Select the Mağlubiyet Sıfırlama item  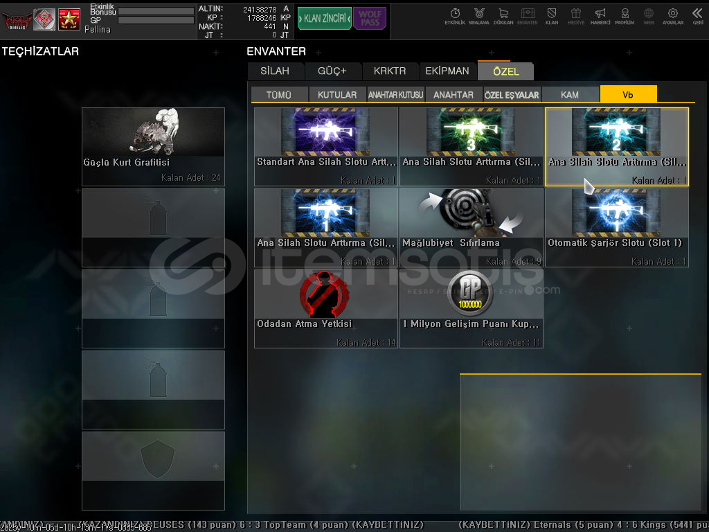click(471, 227)
